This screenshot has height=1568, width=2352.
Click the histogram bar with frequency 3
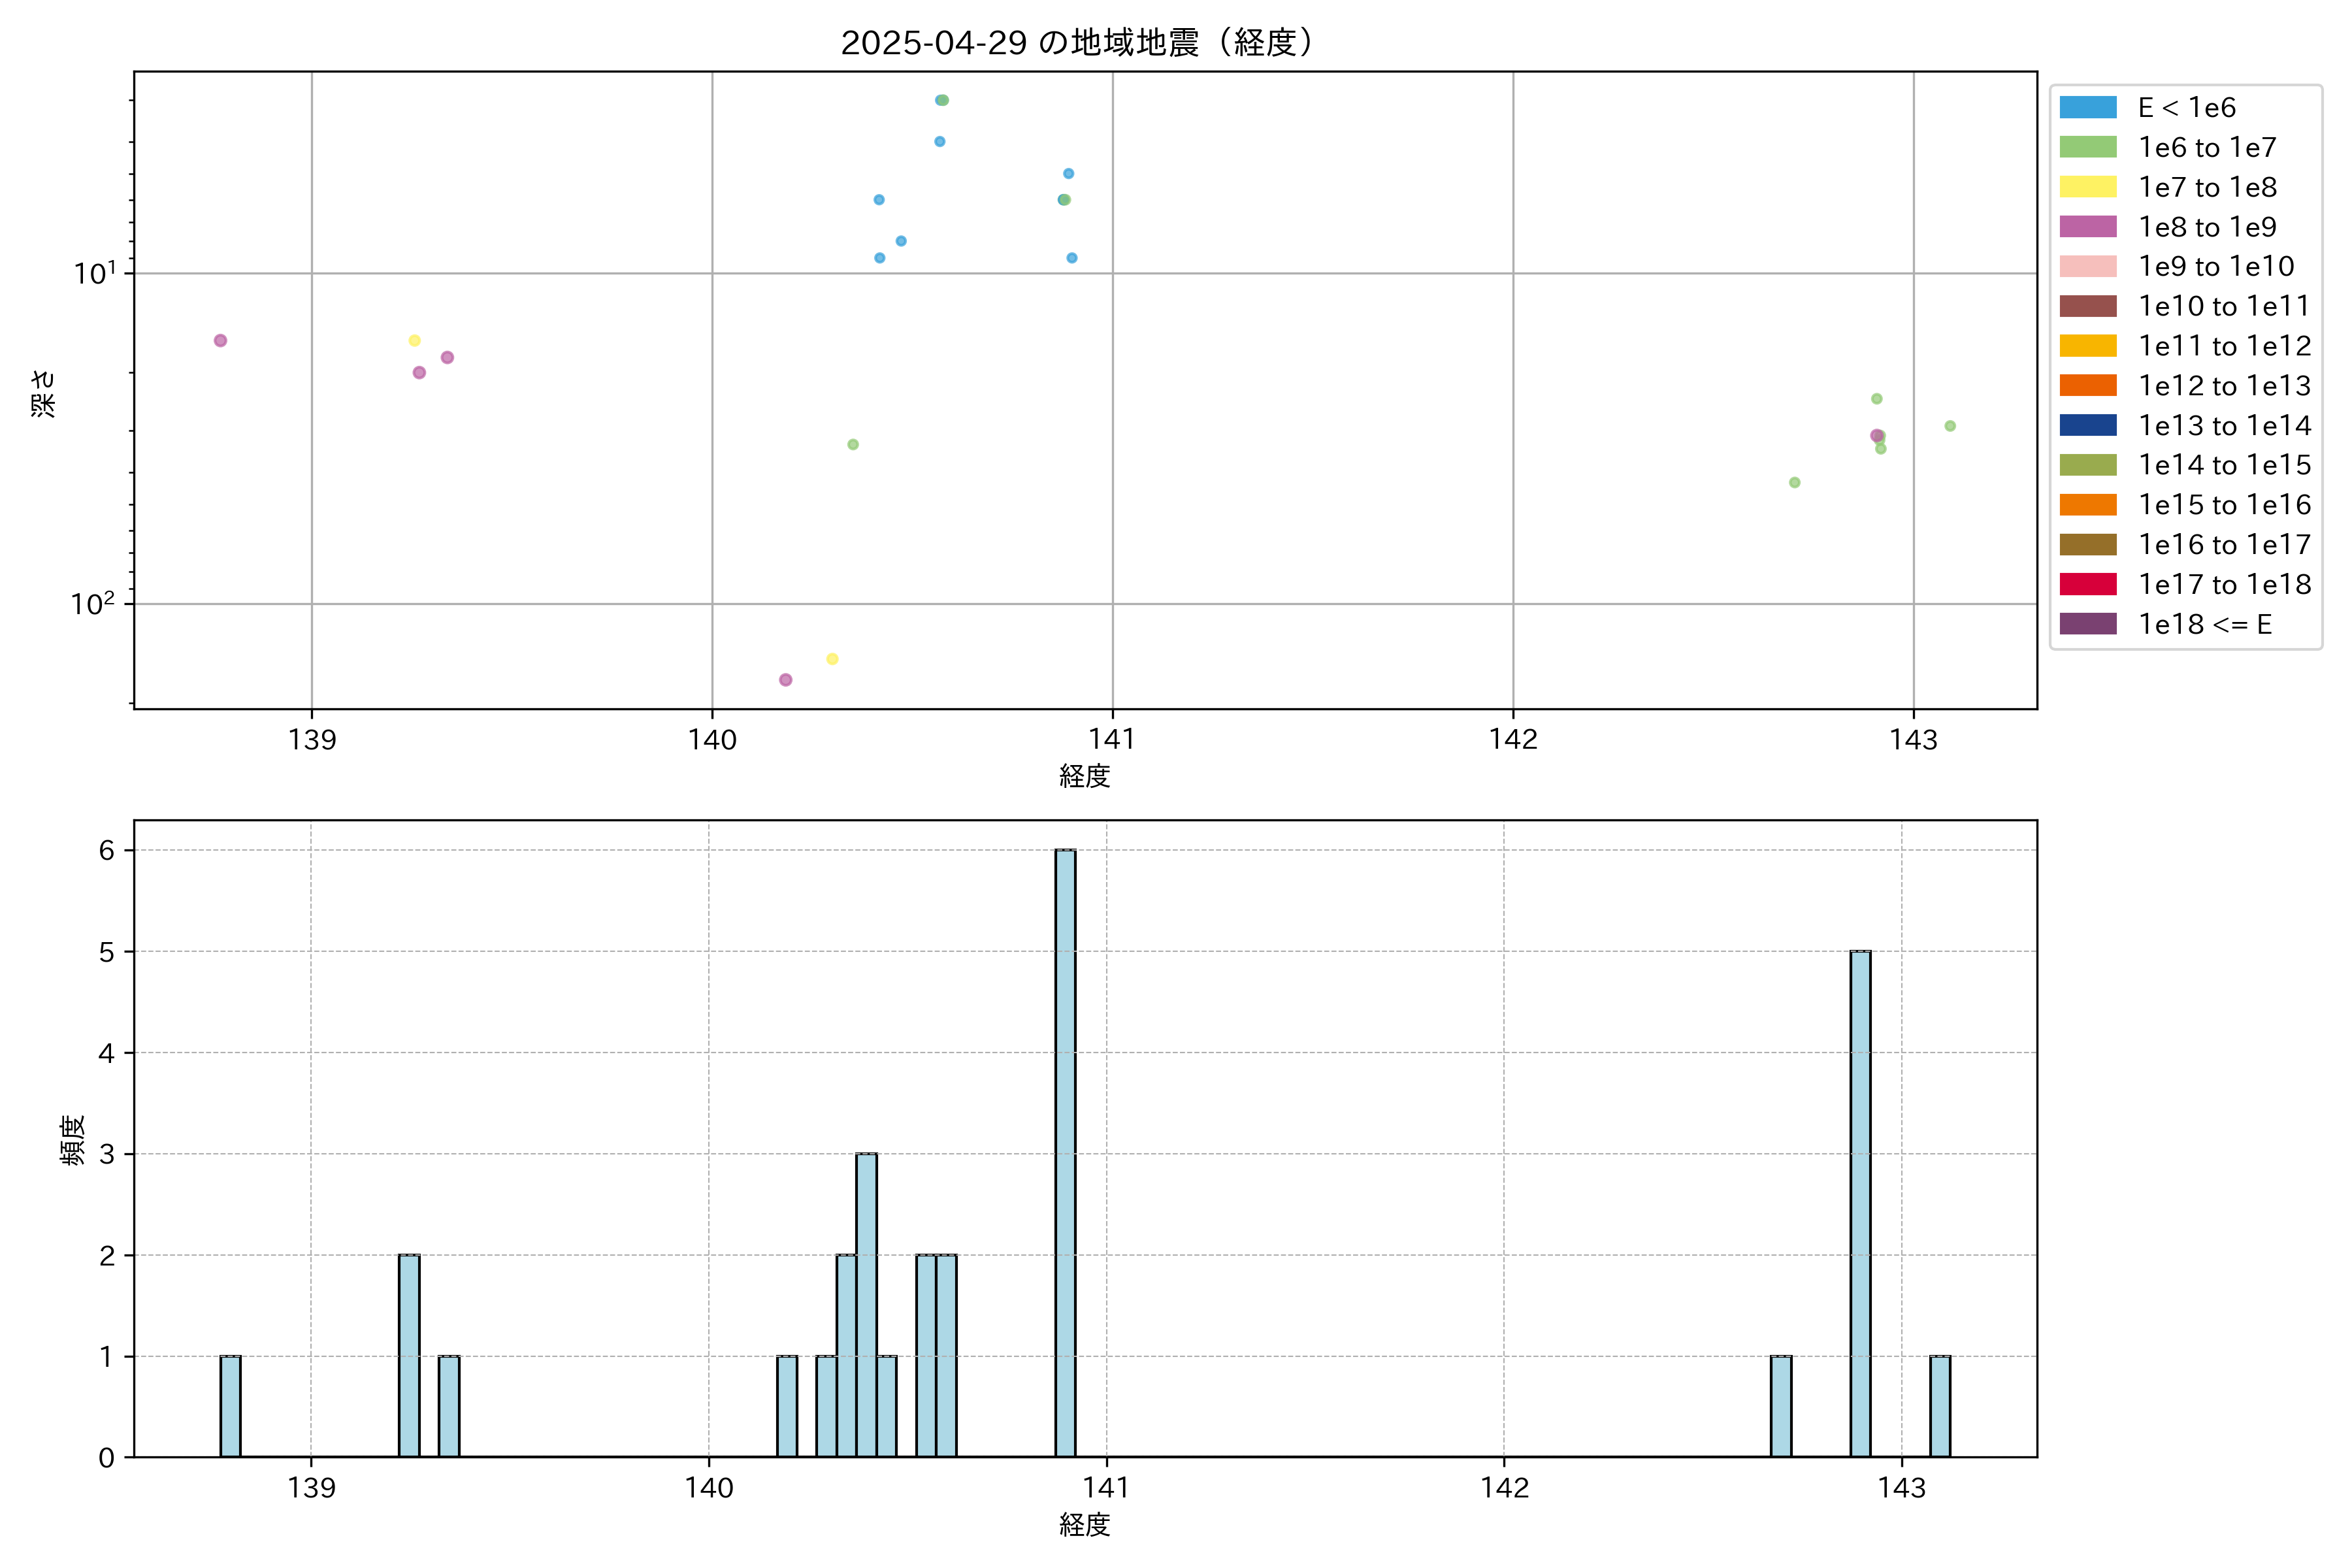pyautogui.click(x=866, y=1305)
